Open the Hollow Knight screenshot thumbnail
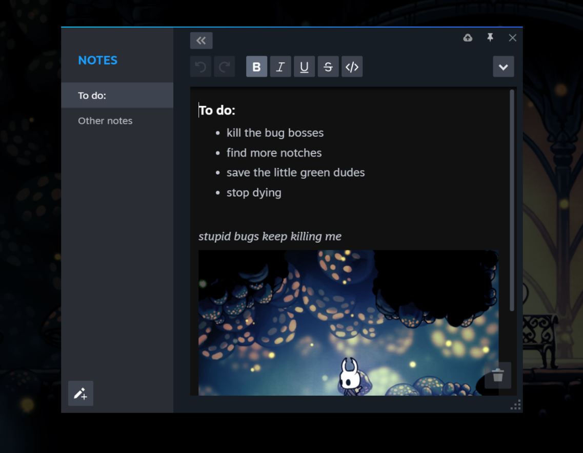 (x=349, y=322)
